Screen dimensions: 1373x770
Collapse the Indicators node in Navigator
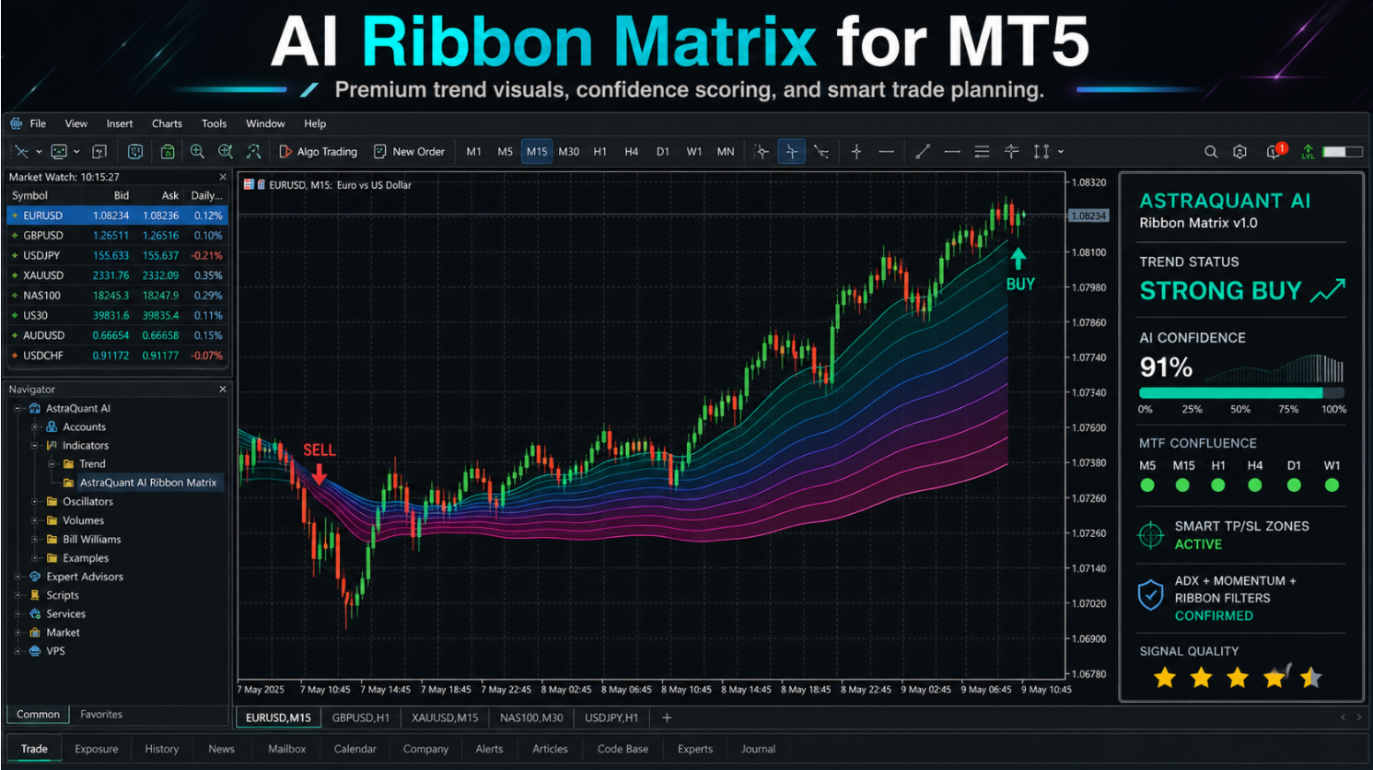34,445
